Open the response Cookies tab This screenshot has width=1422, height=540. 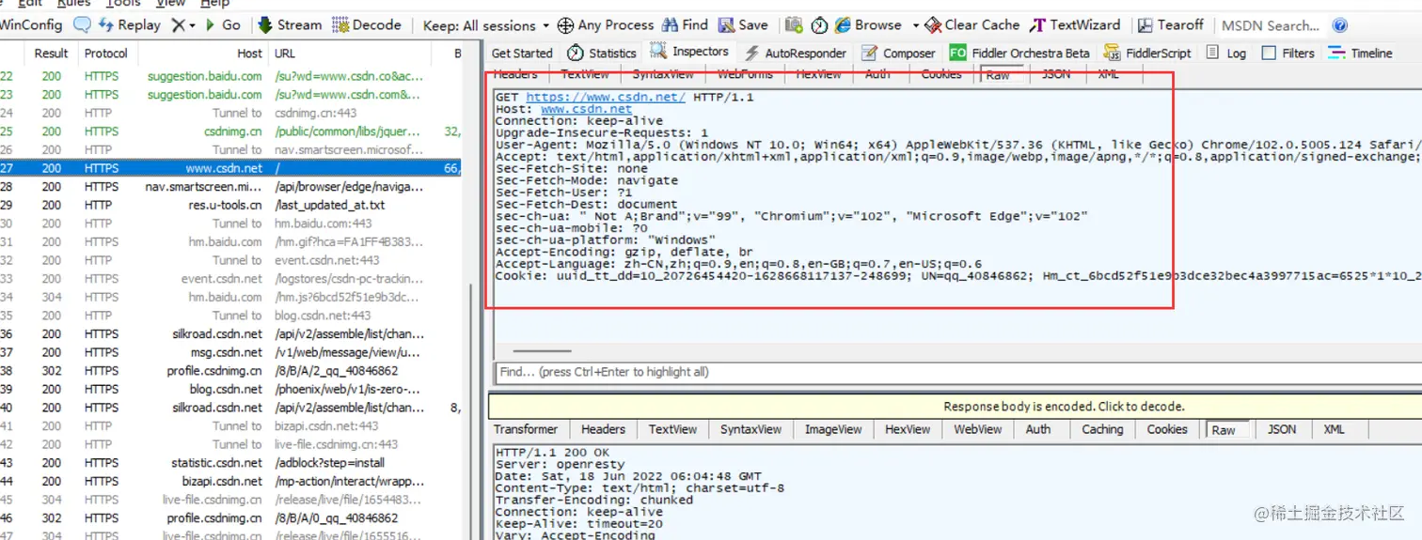point(1167,429)
